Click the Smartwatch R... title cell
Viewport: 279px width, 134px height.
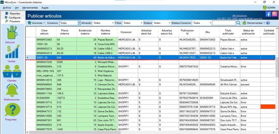pyautogui.click(x=230, y=80)
